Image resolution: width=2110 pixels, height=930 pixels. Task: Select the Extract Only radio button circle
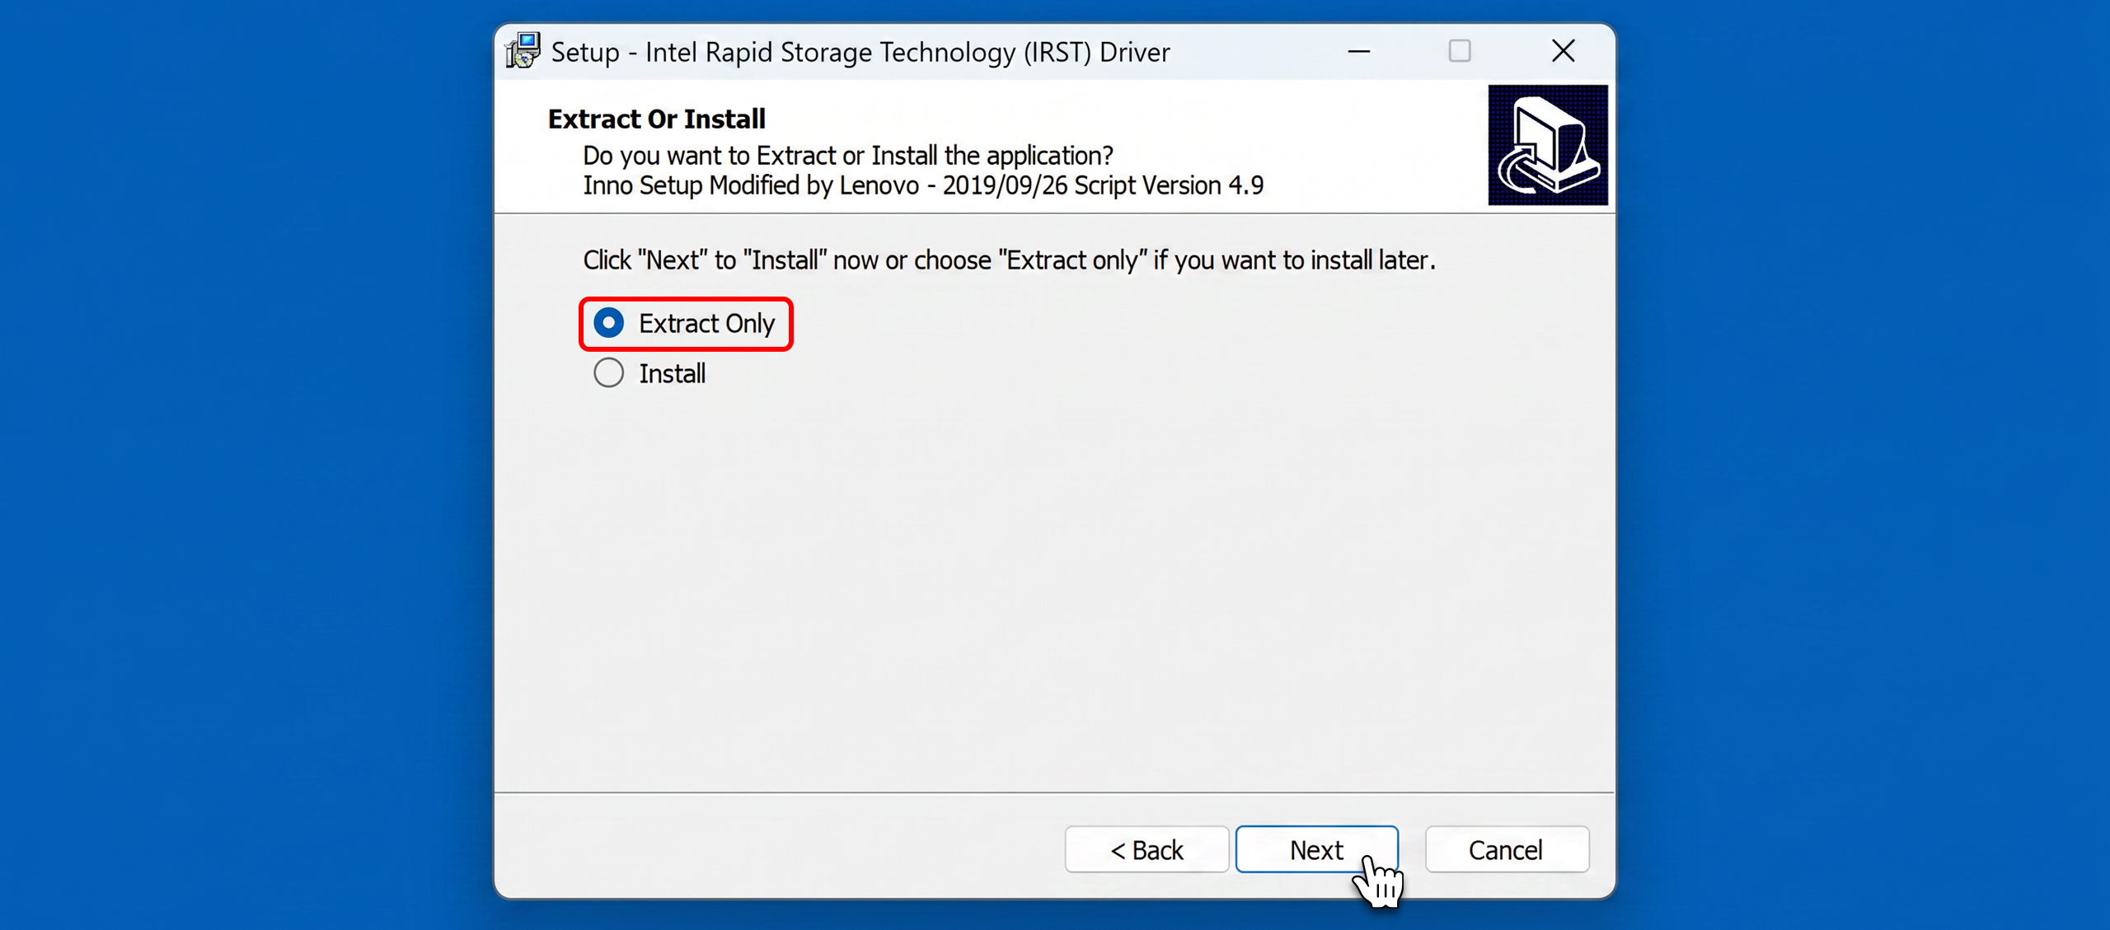click(x=608, y=323)
